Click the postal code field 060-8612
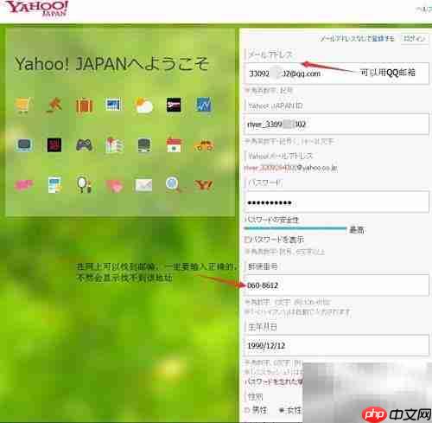Screen dimensions: 432x423 tap(336, 285)
